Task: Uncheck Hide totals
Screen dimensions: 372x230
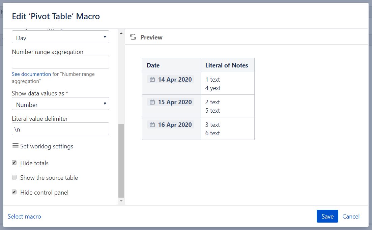Action: pos(14,163)
